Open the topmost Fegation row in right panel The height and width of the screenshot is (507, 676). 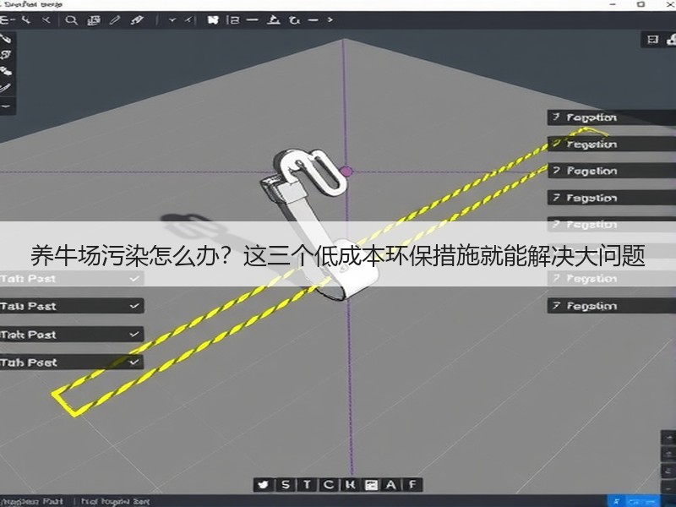(x=611, y=117)
